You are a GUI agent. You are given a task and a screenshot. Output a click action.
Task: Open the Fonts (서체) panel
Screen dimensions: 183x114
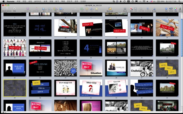pyautogui.click(x=180, y=9)
